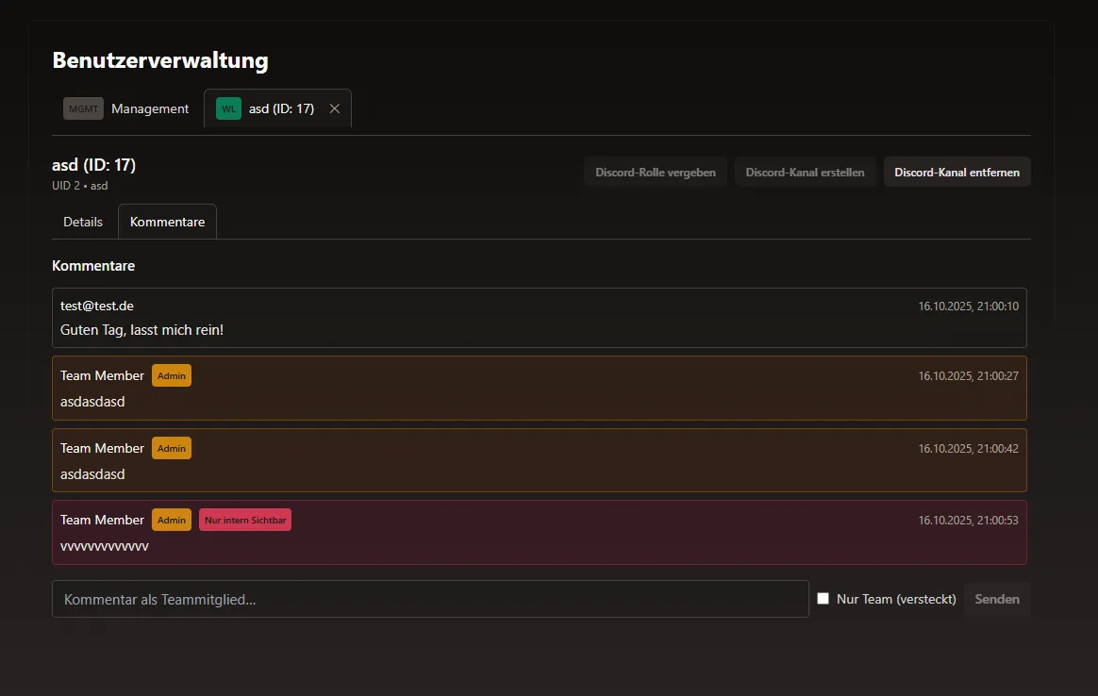
Task: Click the Admin badge on the vvvvvvvvvvvvv comment
Action: [172, 520]
